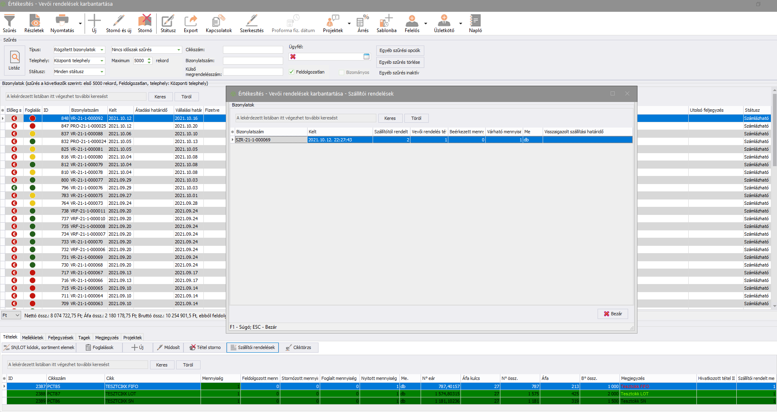Click the Nyomtatás printer icon
777x412 pixels.
point(62,21)
